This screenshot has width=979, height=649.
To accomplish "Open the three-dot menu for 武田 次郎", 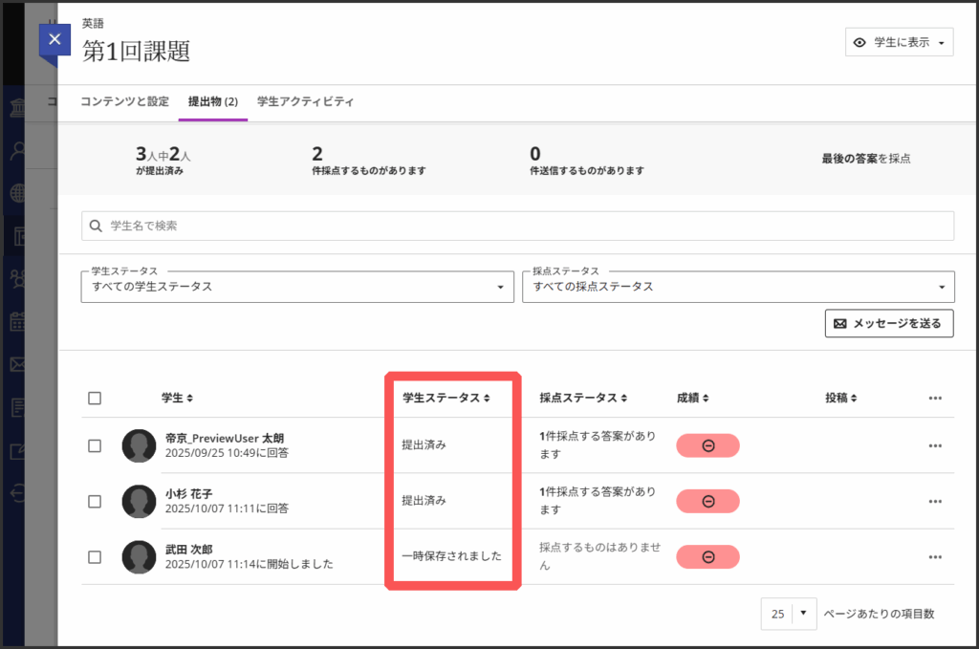I will pos(934,556).
